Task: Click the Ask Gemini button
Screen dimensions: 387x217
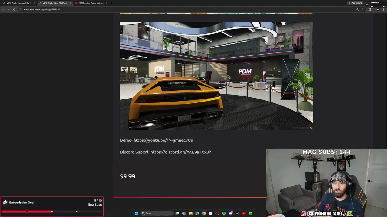Action: point(355,3)
